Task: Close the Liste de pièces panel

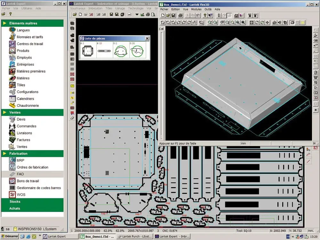Action: click(147, 38)
